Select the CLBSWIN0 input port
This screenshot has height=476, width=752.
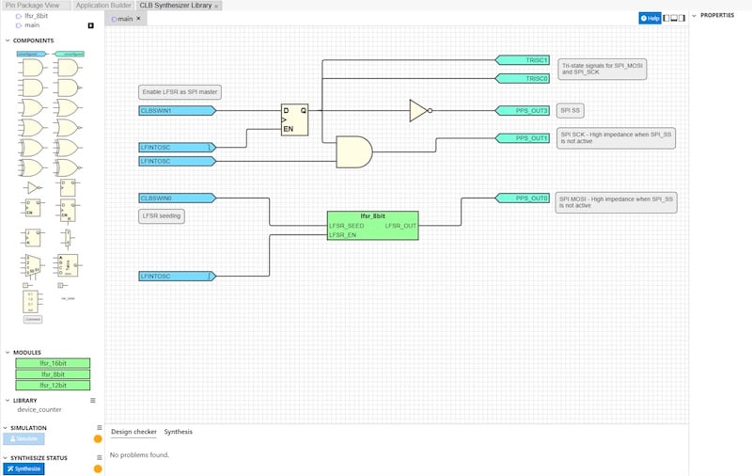click(x=177, y=198)
